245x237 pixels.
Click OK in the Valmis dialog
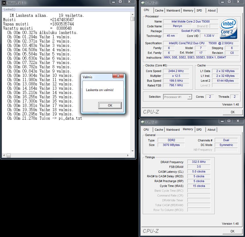click(x=110, y=106)
